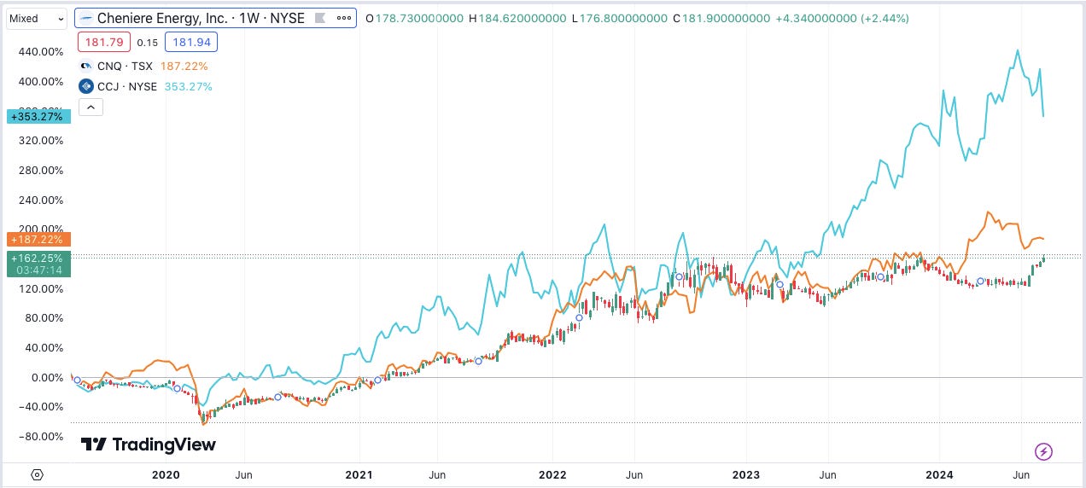Click the 03:47:14 bar countdown timer
Screen dimensions: 1086x488
[x=39, y=269]
